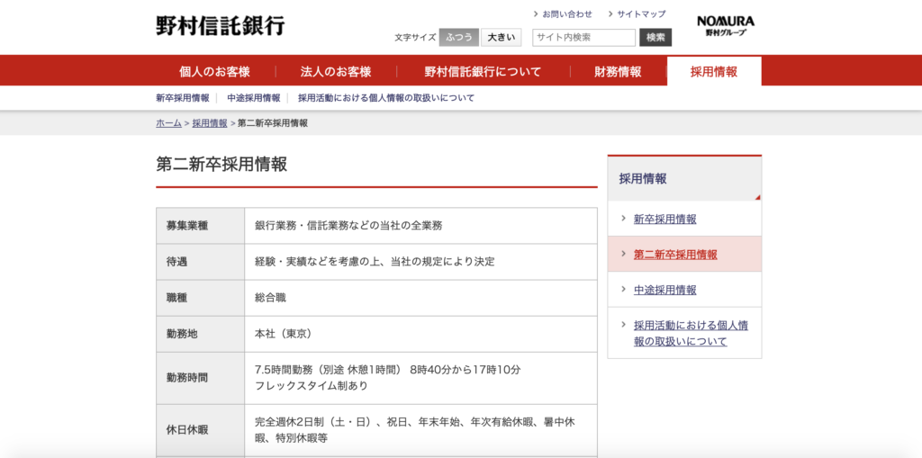This screenshot has width=922, height=458.
Task: Open 第二新卒採用情報 in the sidebar
Action: click(675, 255)
